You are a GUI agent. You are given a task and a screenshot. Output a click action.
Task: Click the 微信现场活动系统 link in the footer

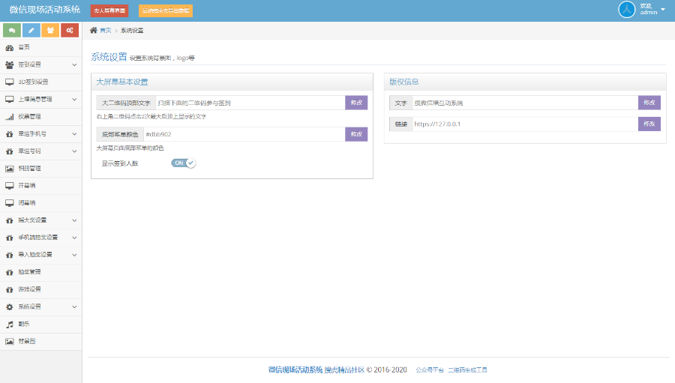point(295,370)
